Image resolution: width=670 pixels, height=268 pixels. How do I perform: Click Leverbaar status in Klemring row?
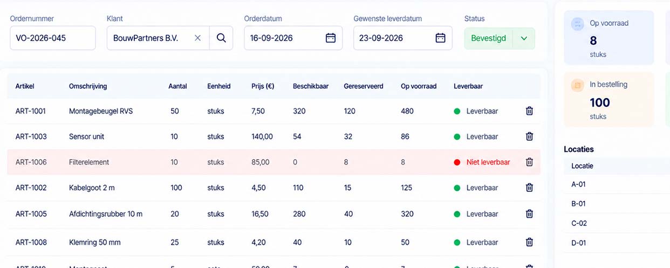tap(482, 242)
